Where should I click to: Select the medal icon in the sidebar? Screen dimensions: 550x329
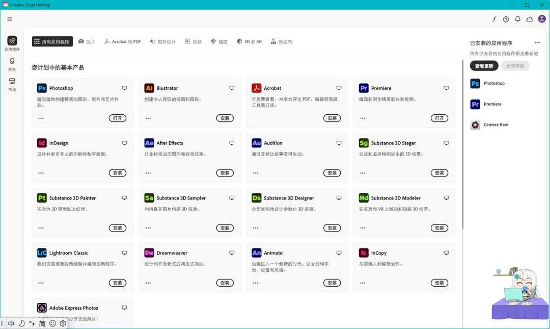pos(12,61)
